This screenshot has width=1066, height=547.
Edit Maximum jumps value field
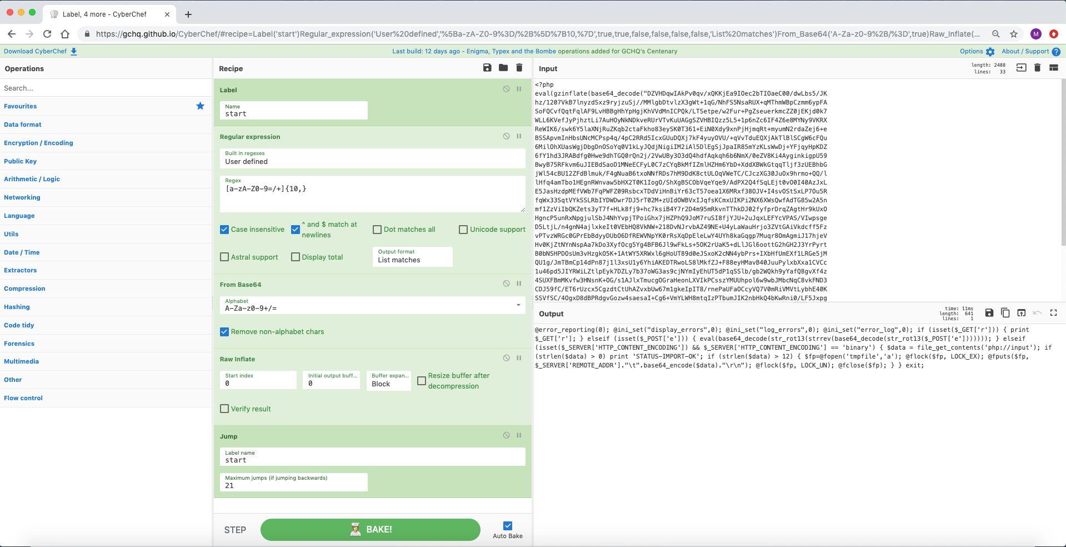tap(294, 482)
